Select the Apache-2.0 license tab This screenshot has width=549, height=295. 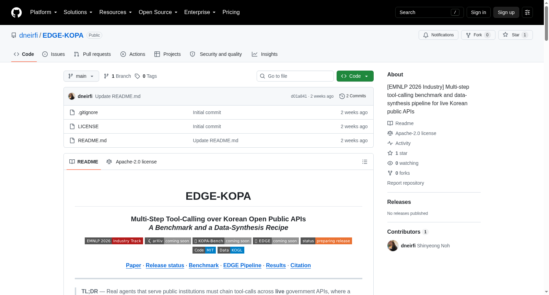coord(131,162)
